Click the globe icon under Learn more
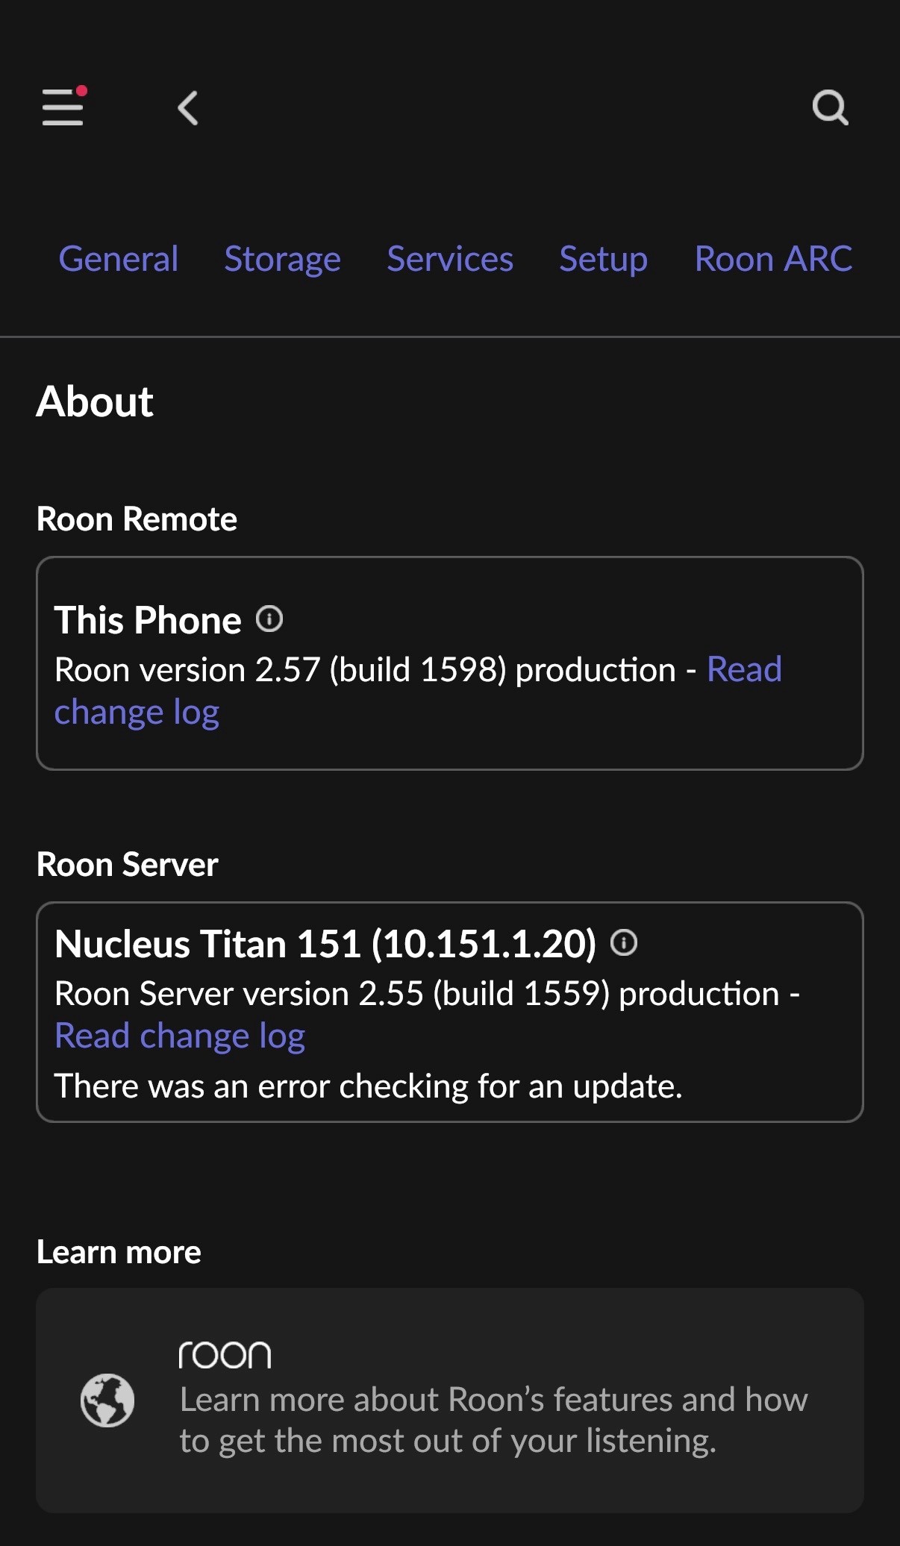900x1546 pixels. click(107, 1400)
